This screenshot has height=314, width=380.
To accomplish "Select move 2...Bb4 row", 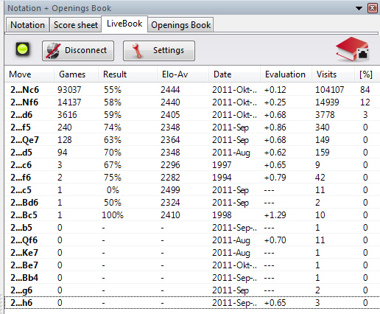I will point(192,278).
